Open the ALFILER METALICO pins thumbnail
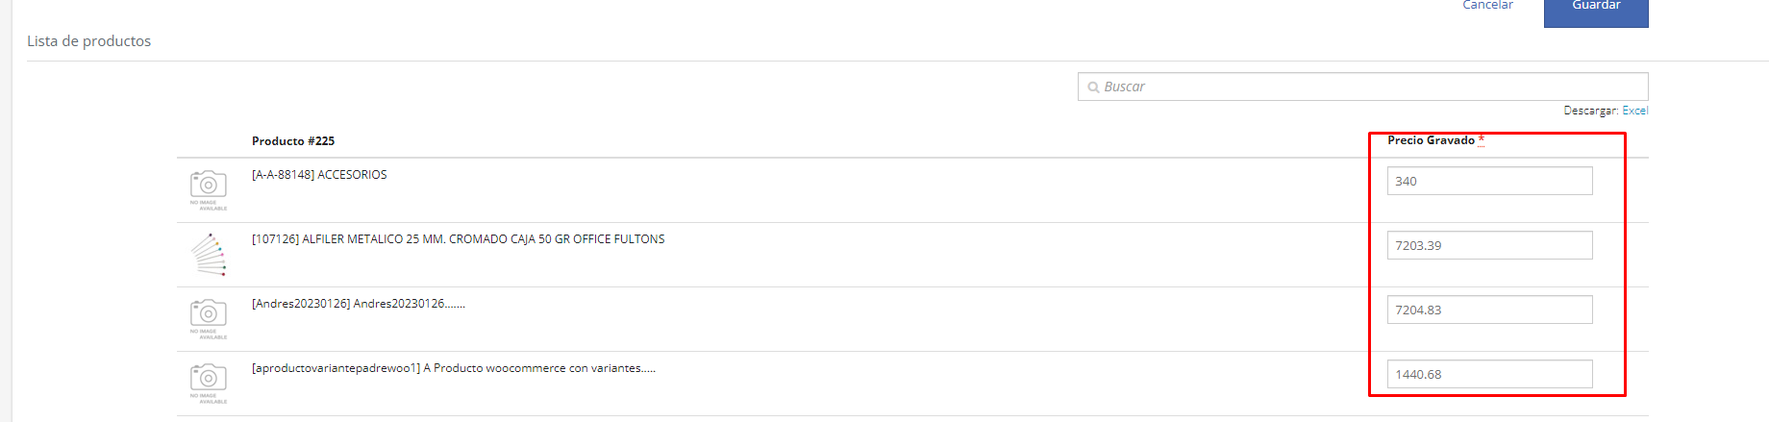Viewport: 1769px width, 422px height. coord(209,255)
